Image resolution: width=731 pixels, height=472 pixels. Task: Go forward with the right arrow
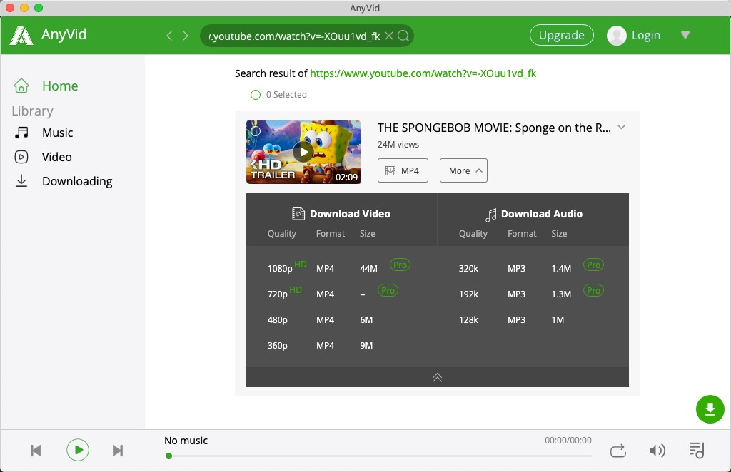[x=186, y=36]
